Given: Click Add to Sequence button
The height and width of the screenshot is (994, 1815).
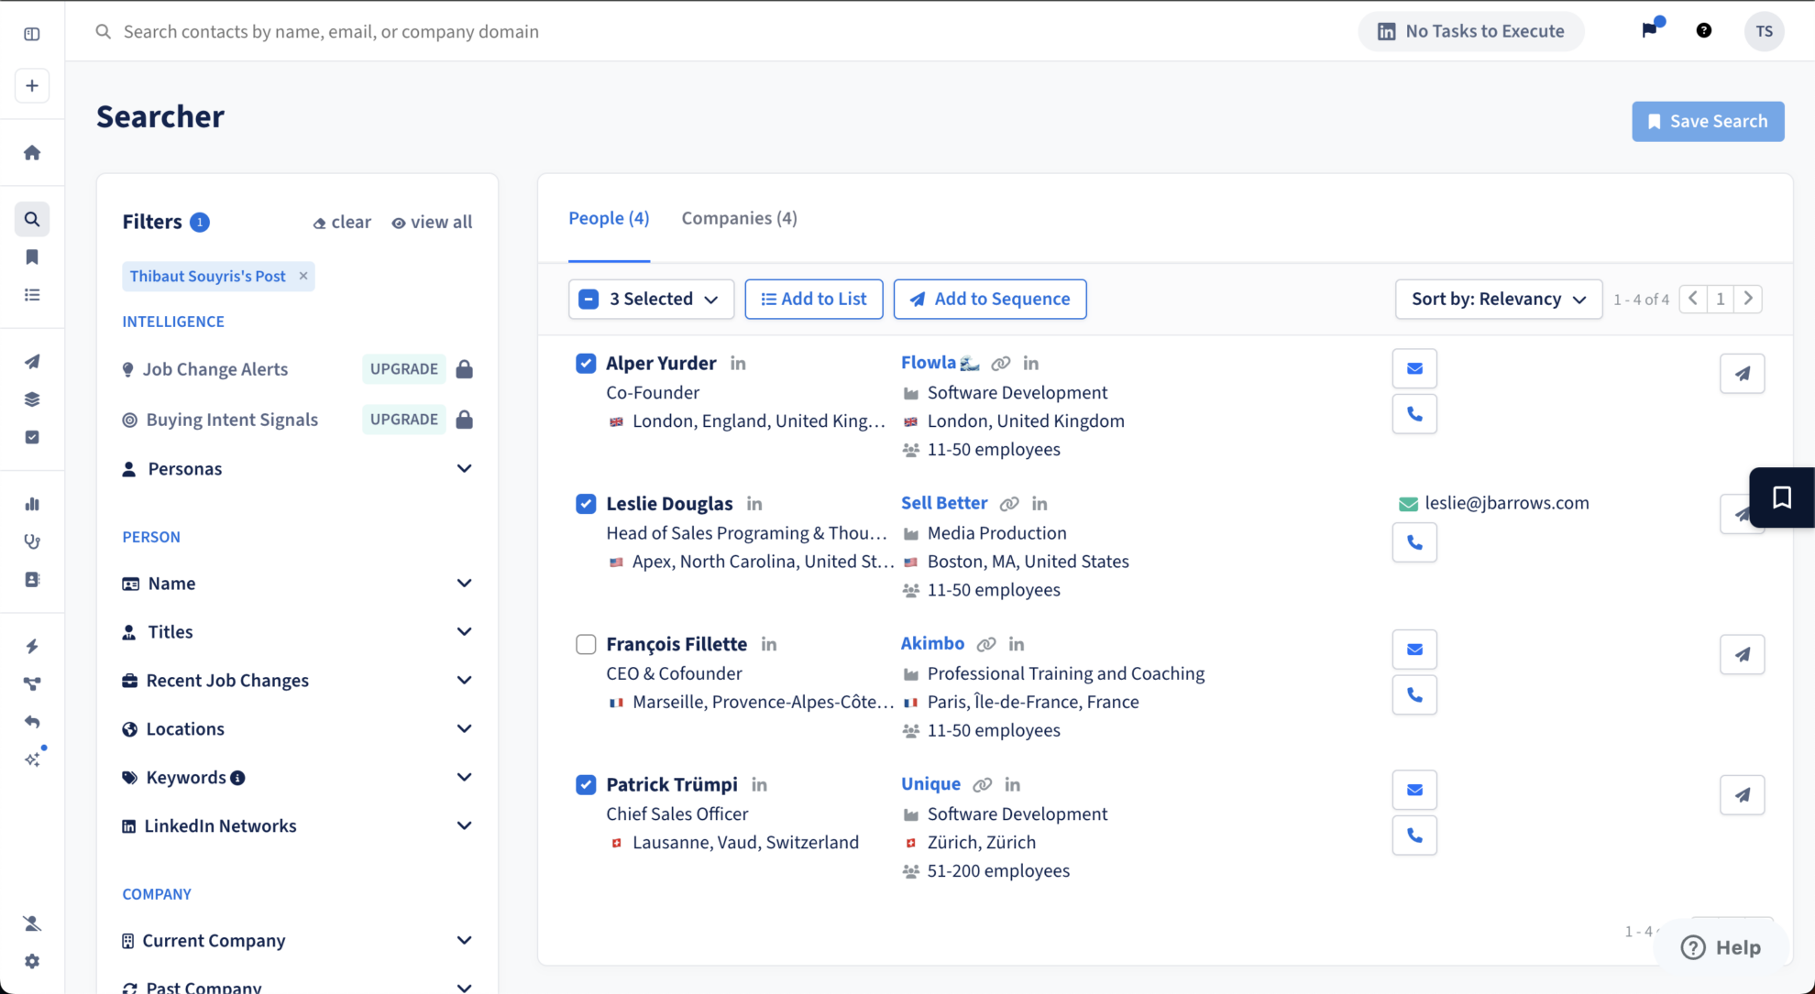Looking at the screenshot, I should point(989,299).
